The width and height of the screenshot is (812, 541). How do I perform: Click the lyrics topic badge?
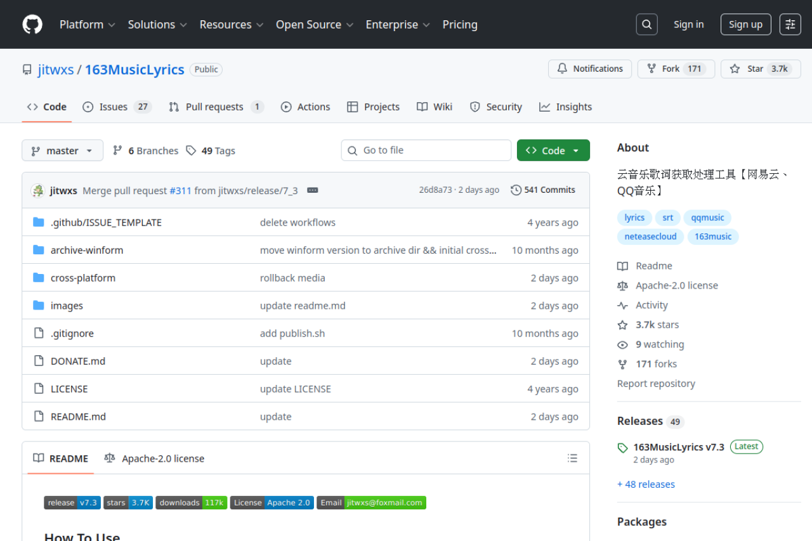point(634,217)
